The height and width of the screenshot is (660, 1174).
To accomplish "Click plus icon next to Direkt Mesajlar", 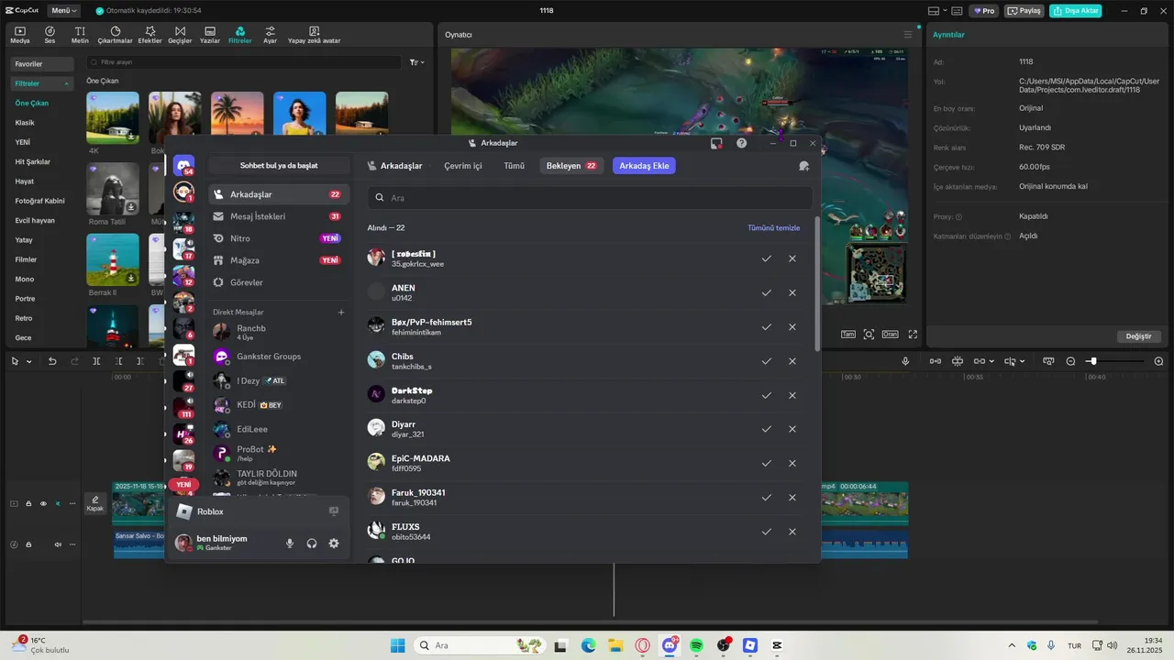I will (x=341, y=313).
